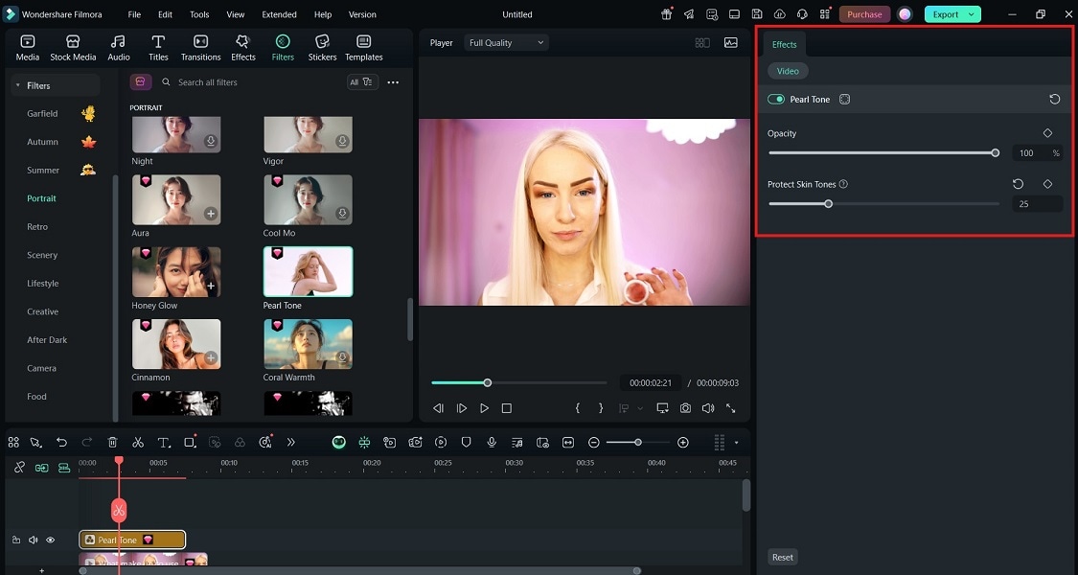Open the Audio panel
The image size is (1078, 575).
point(118,48)
